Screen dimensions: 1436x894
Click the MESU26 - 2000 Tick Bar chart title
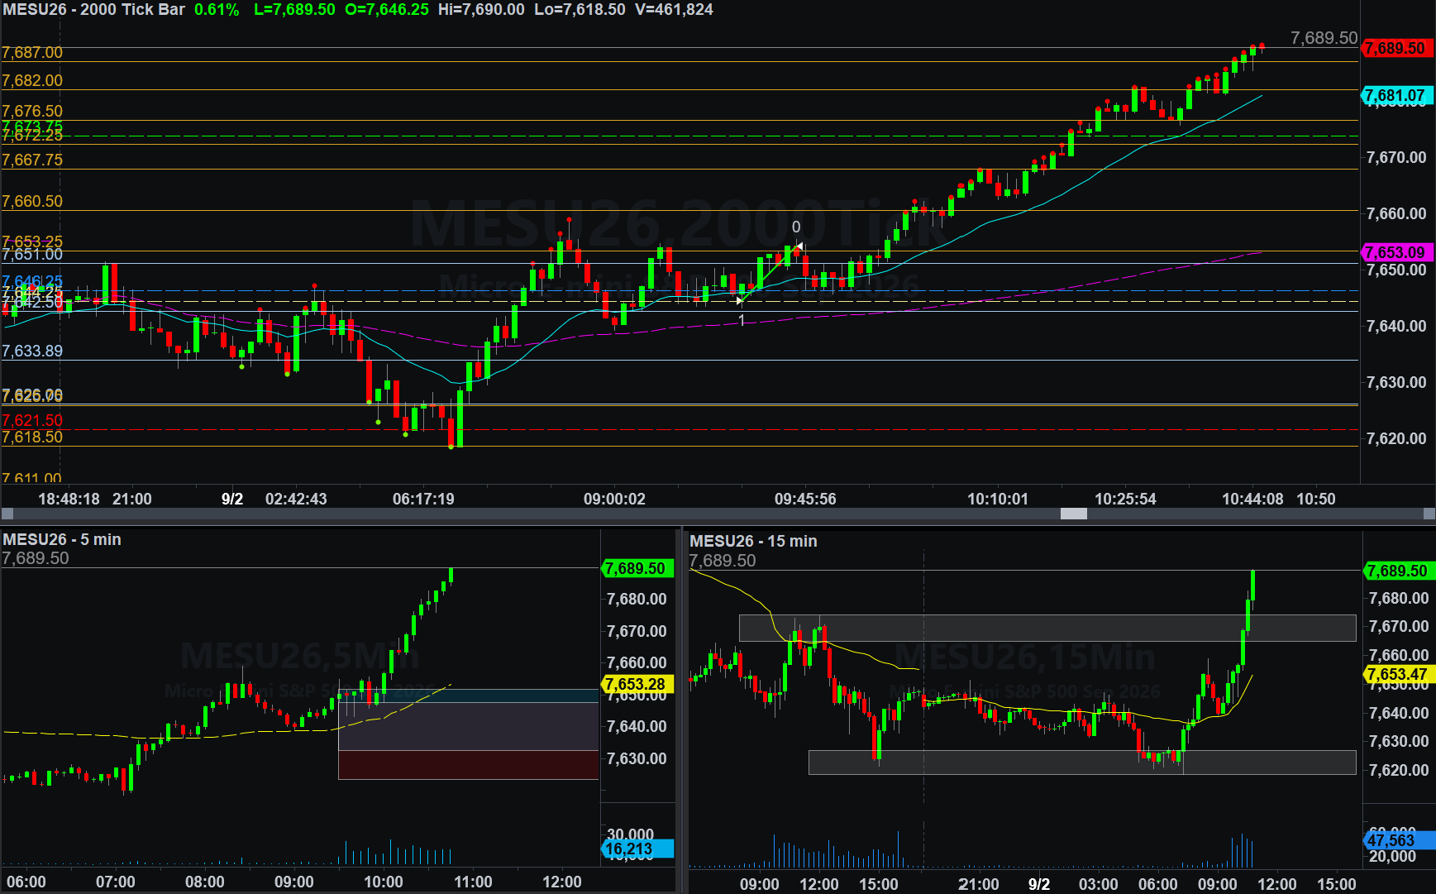(93, 10)
